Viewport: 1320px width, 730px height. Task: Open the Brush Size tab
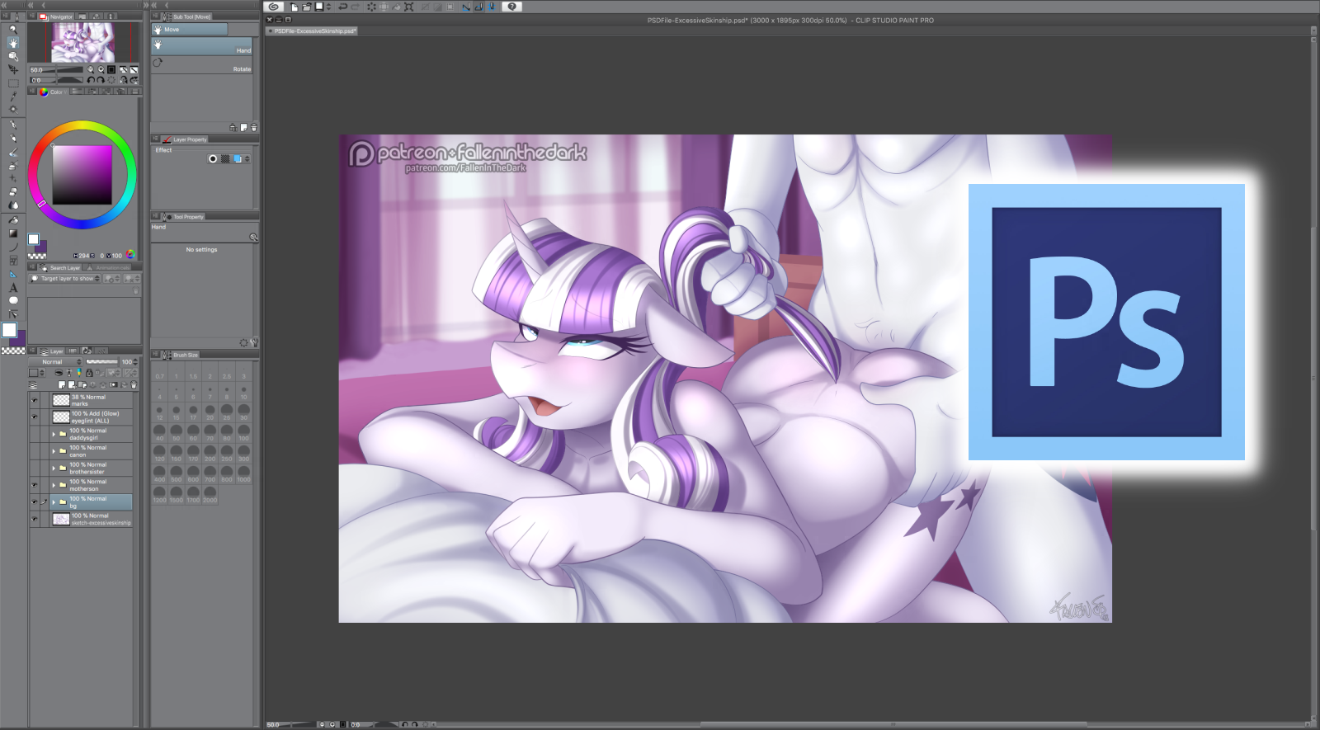point(181,355)
